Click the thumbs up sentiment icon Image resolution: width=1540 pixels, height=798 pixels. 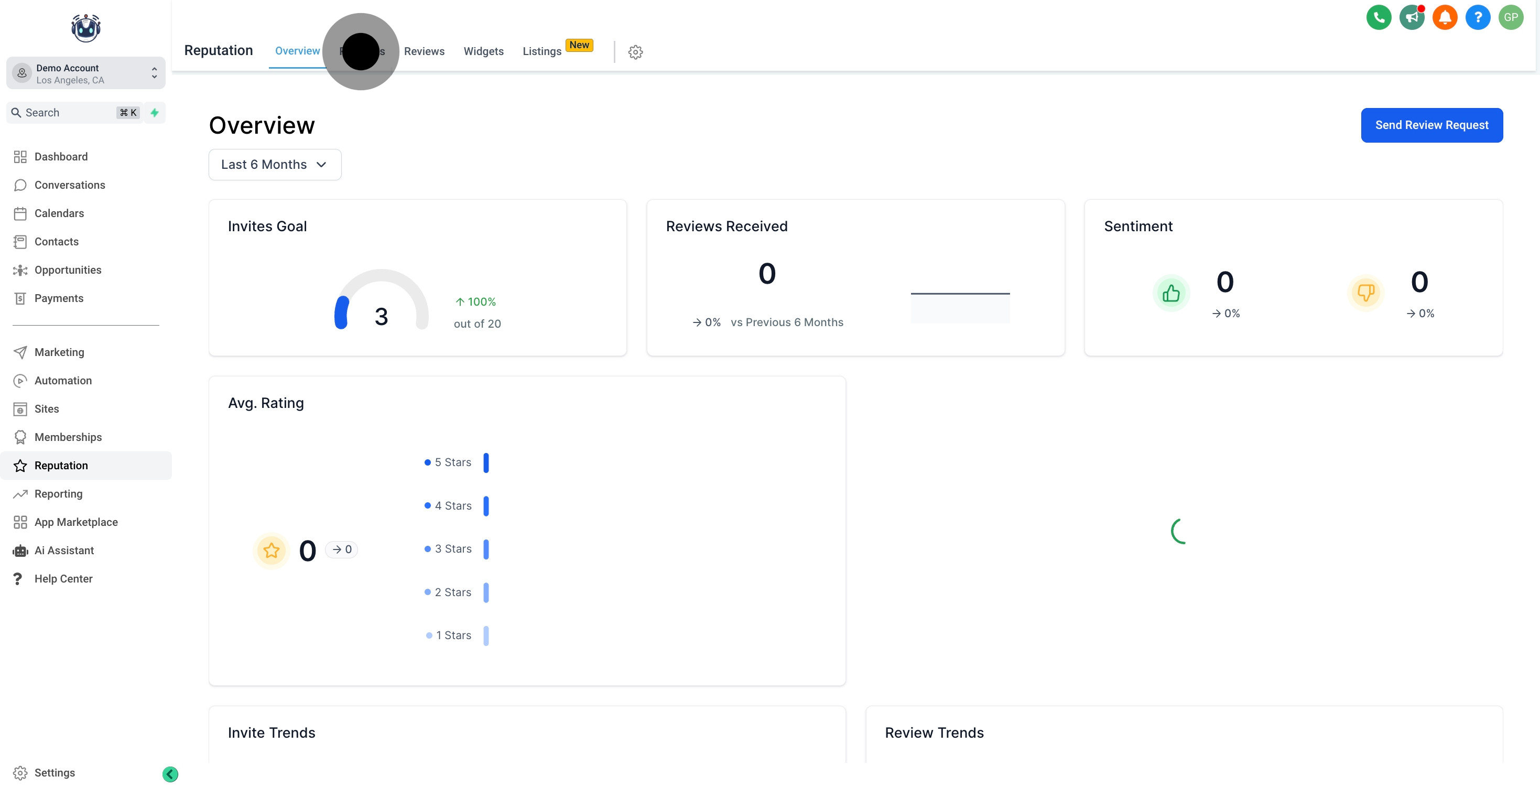click(x=1170, y=293)
